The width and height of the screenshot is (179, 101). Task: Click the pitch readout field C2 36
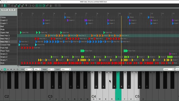coord(12,10)
